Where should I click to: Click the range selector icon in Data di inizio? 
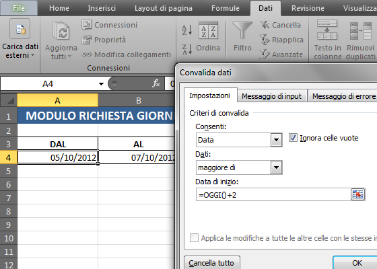tap(357, 194)
